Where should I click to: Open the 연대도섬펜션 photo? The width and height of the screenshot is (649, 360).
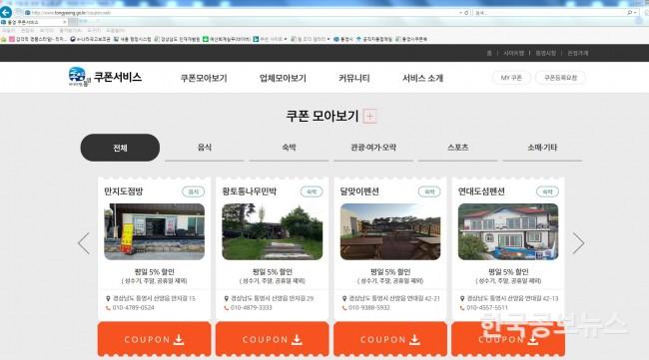point(508,231)
